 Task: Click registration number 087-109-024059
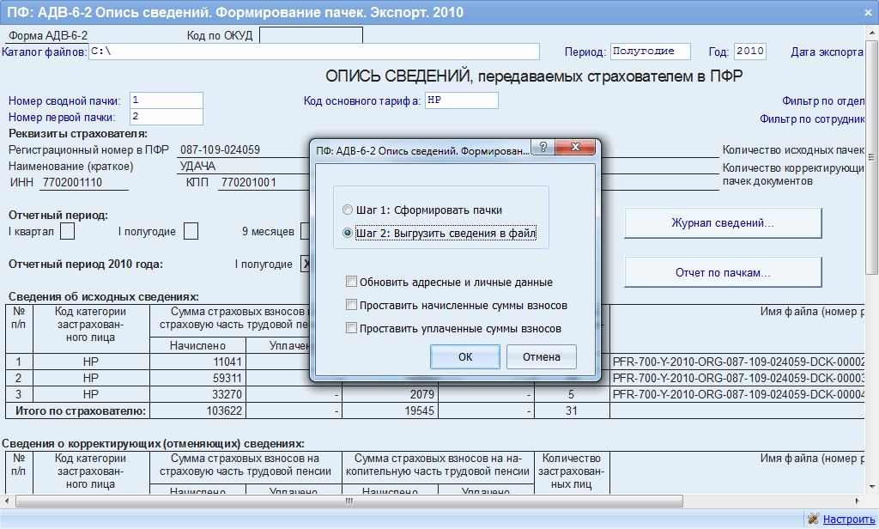(x=220, y=149)
